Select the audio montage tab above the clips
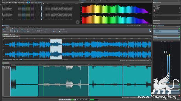The image size is (181, 101). (6, 63)
